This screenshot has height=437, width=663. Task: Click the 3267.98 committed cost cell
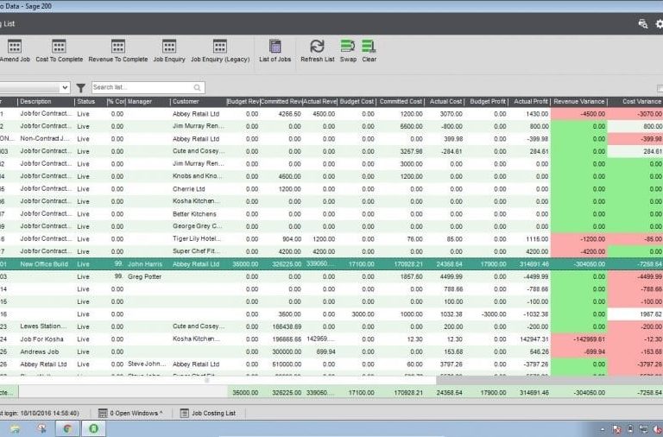point(412,151)
